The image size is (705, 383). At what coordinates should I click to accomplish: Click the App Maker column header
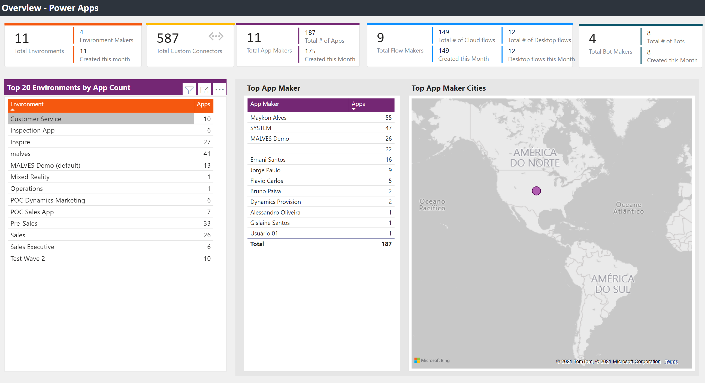pos(264,104)
